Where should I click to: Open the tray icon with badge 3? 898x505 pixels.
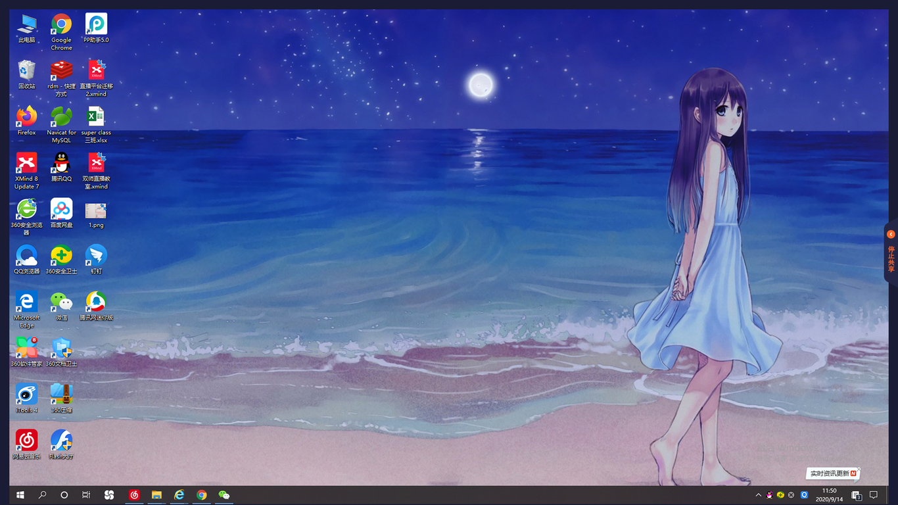tap(857, 495)
